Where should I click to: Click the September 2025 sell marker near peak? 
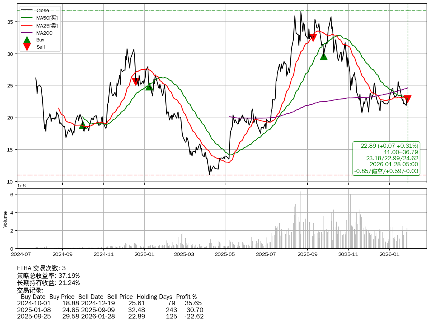pos(313,38)
